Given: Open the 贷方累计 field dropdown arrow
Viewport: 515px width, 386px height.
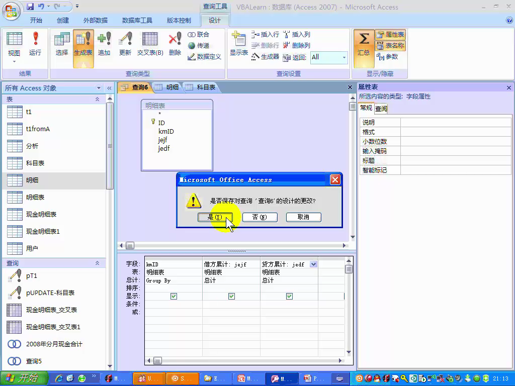Looking at the screenshot, I should [313, 264].
